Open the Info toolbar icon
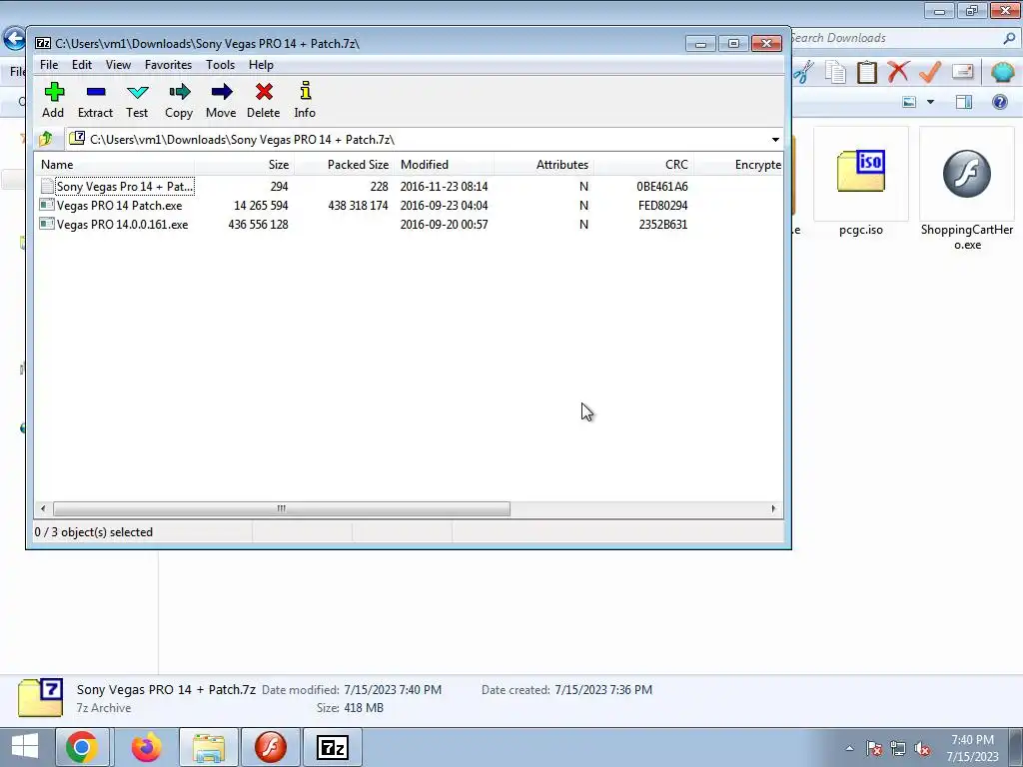 [x=305, y=100]
